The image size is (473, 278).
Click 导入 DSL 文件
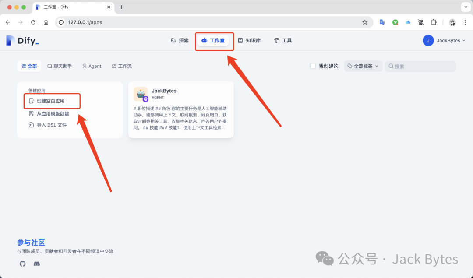51,125
